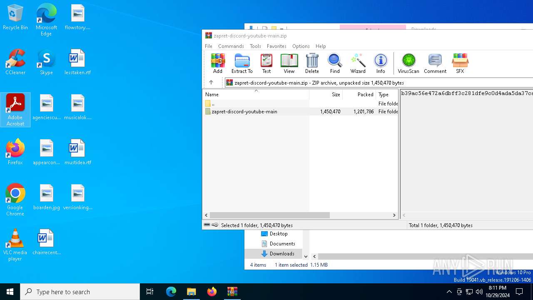Click the Extract To toolbar icon
Screen dimensions: 533x300
(242, 63)
